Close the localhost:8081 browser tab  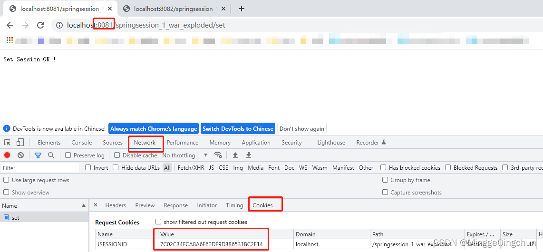(x=110, y=9)
